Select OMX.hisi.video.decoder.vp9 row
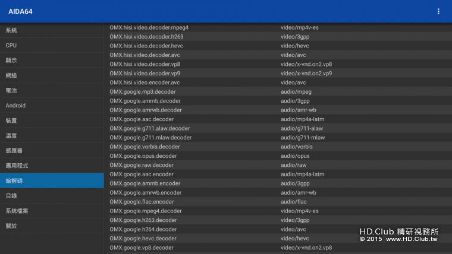 [x=281, y=74]
